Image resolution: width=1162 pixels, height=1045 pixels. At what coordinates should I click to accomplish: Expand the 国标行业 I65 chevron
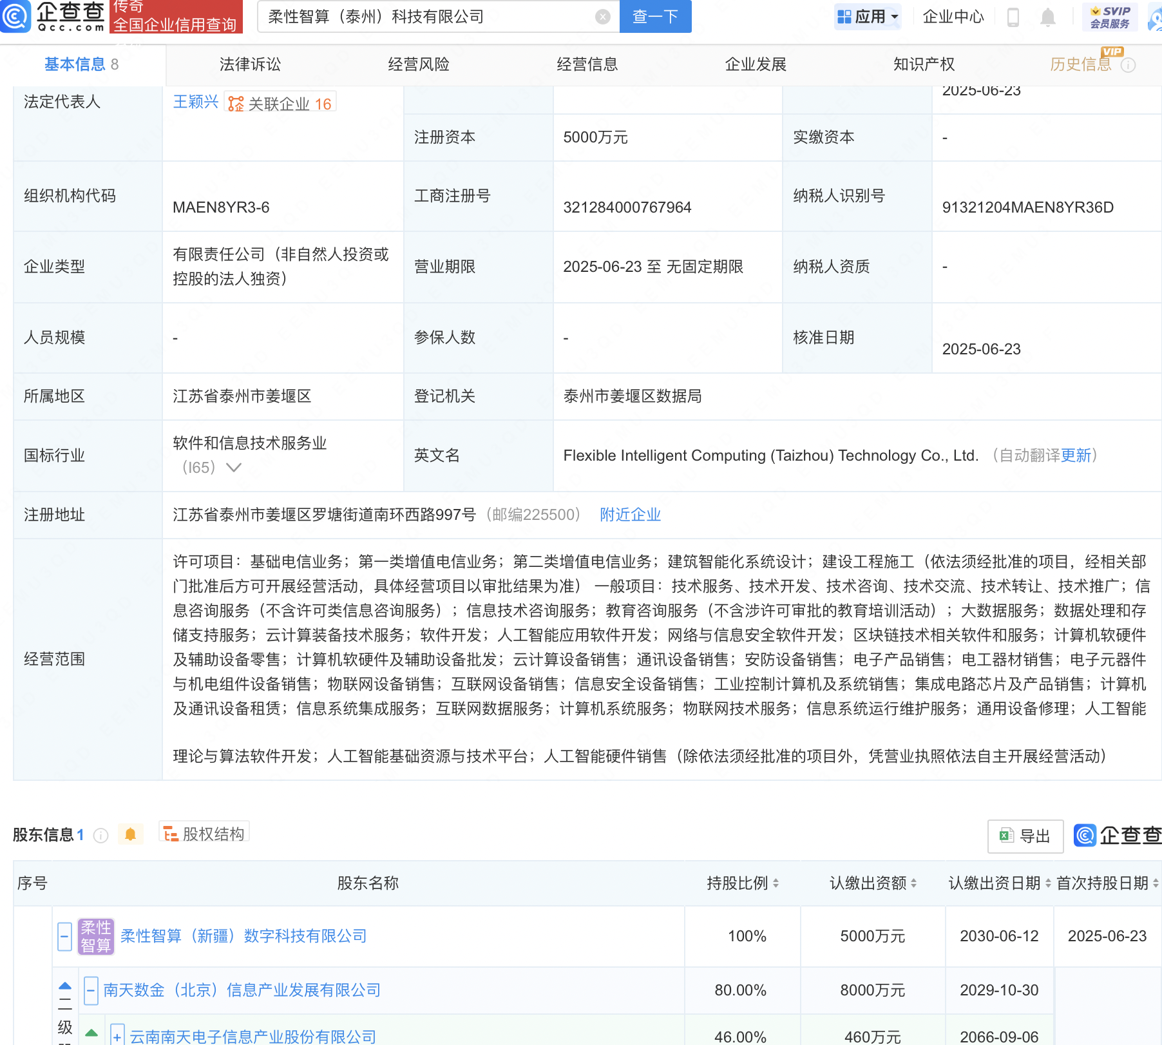(234, 468)
